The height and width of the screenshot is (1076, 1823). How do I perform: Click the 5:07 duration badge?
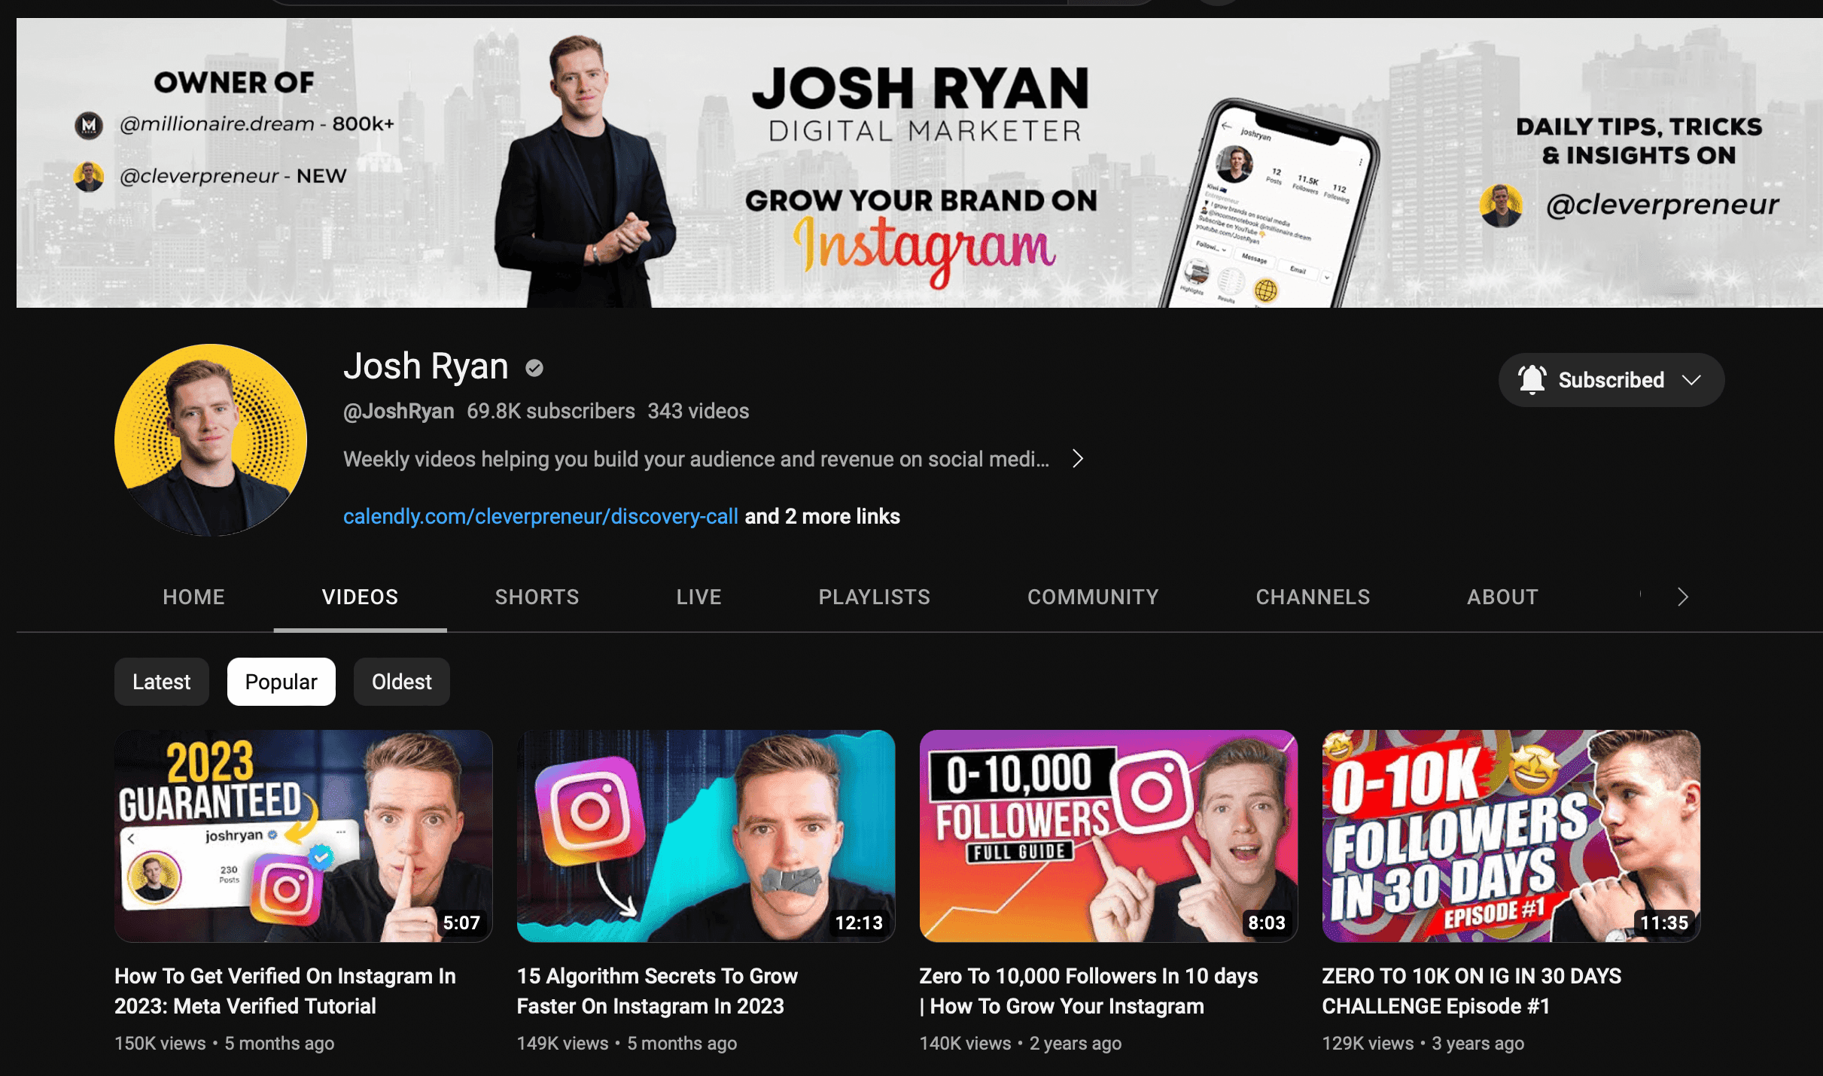pos(461,923)
